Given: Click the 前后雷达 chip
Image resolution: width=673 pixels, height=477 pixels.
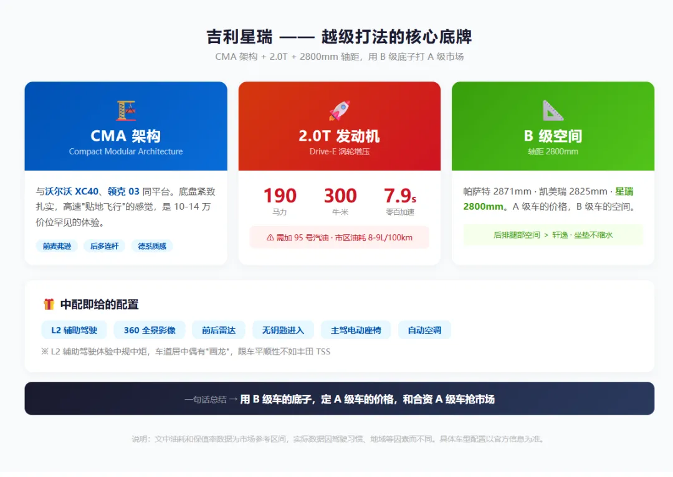Looking at the screenshot, I should (x=219, y=330).
